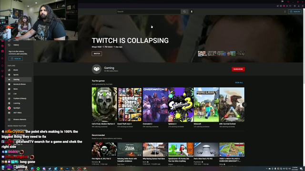Activate voice search microphone icon

tap(192, 11)
